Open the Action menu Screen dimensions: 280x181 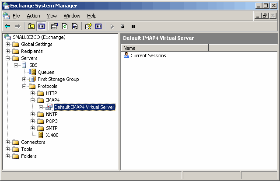pos(33,16)
